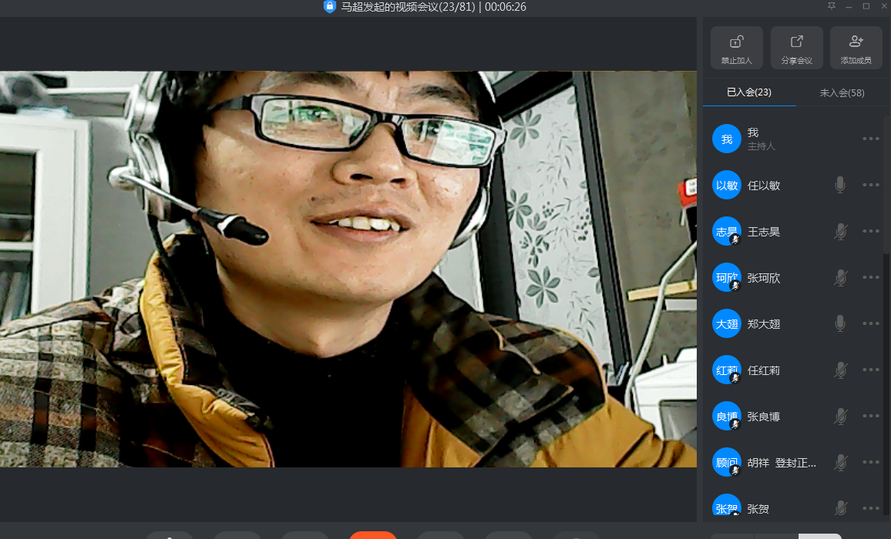Click the name 张良博
This screenshot has width=891, height=539.
[764, 417]
